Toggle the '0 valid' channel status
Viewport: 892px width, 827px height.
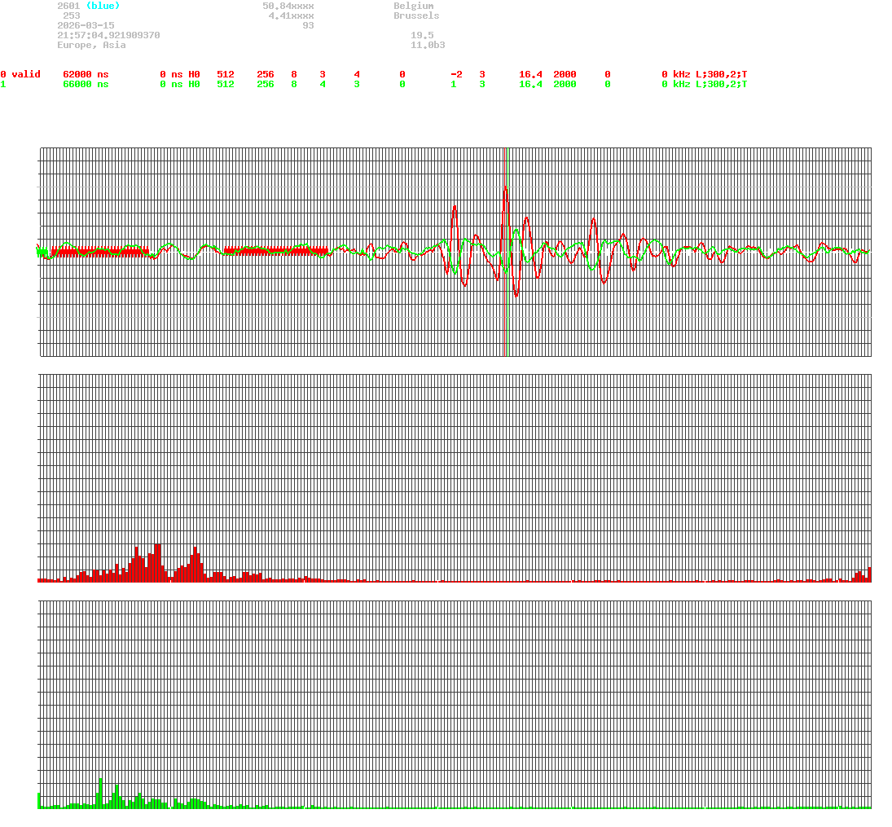pyautogui.click(x=20, y=74)
